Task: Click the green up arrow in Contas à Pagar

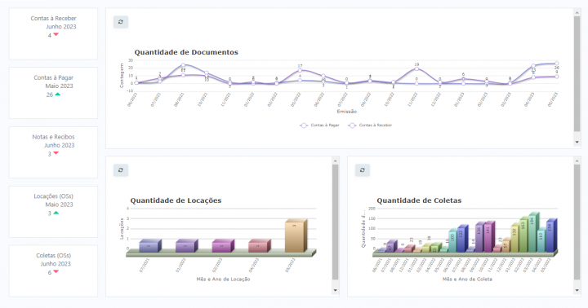Action: 57,94
